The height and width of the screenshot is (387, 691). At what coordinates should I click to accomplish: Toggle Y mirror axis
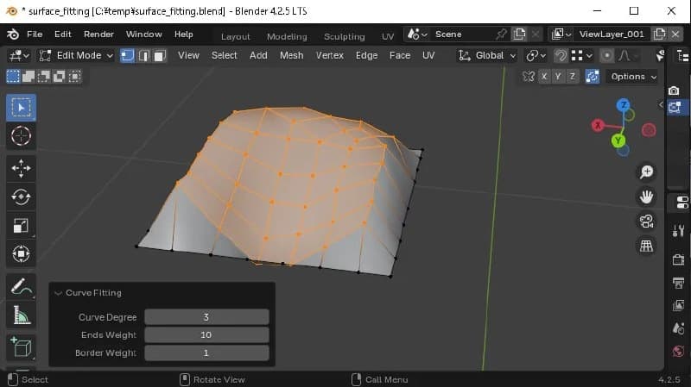558,77
